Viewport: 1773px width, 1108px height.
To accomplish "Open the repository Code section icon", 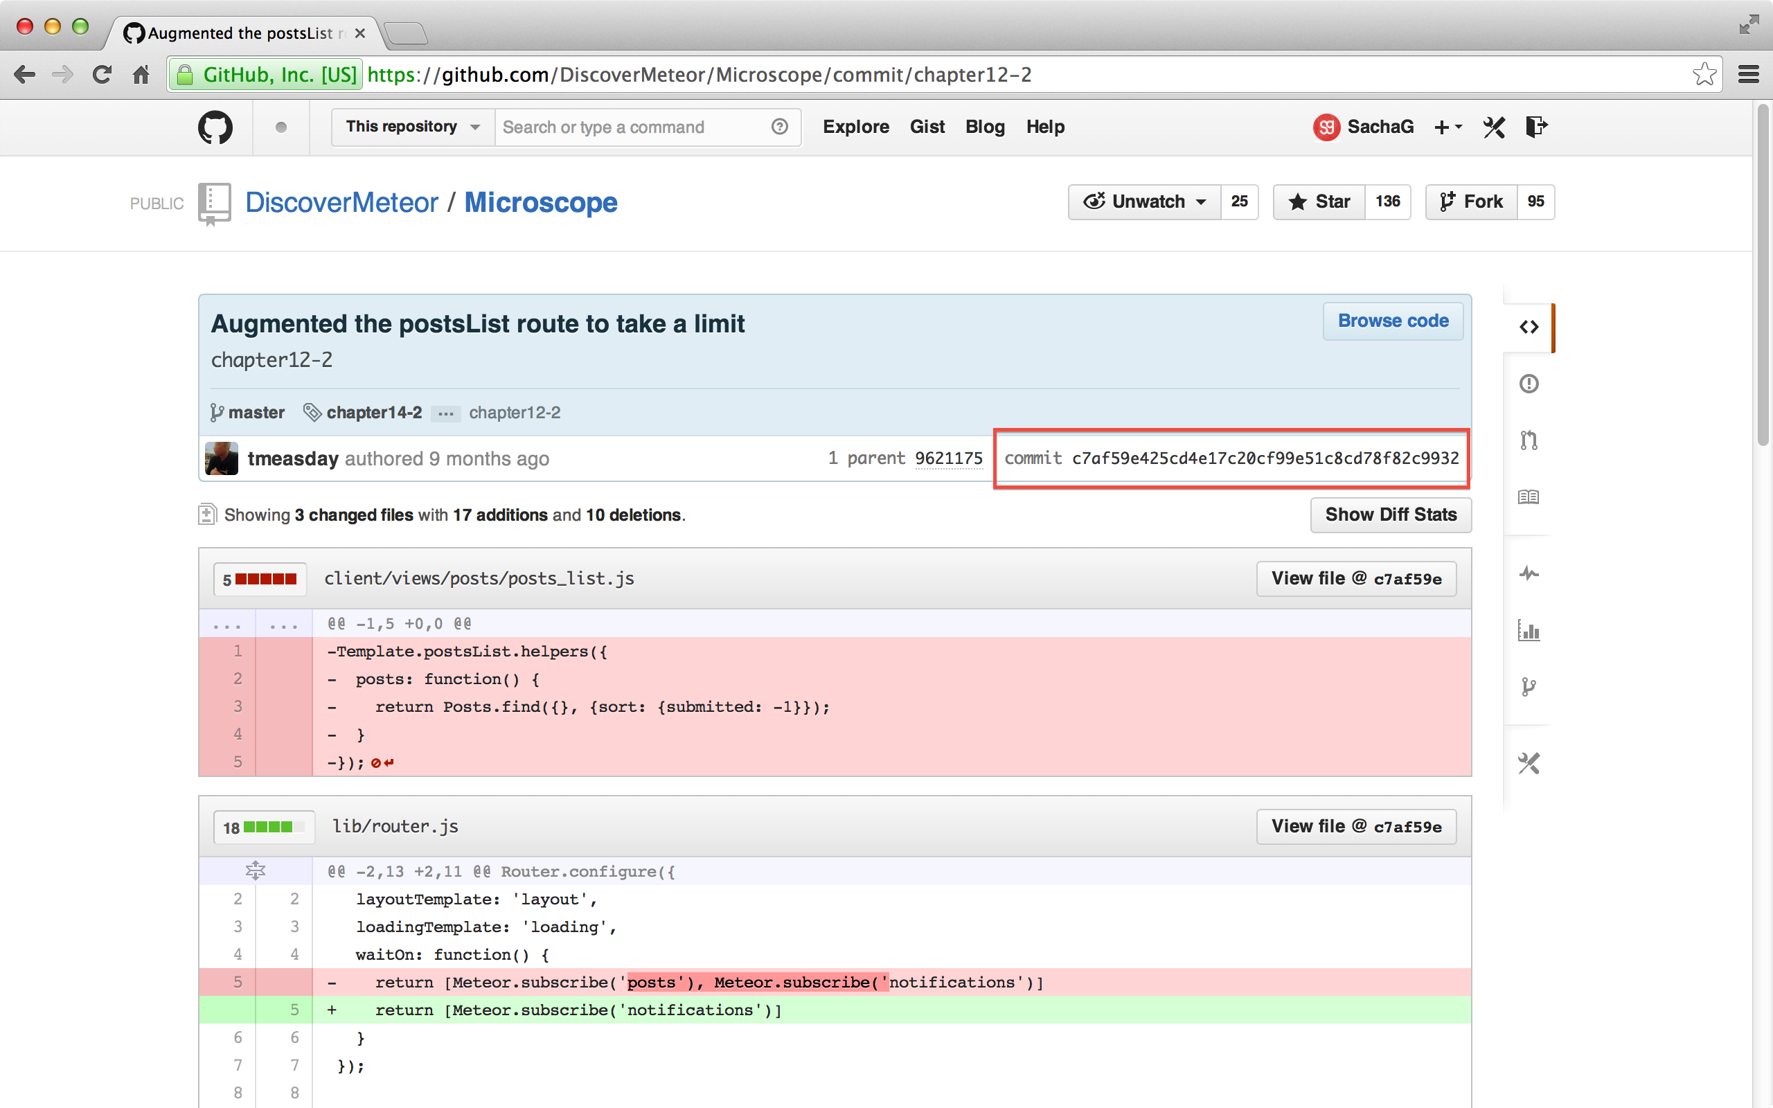I will (1529, 327).
